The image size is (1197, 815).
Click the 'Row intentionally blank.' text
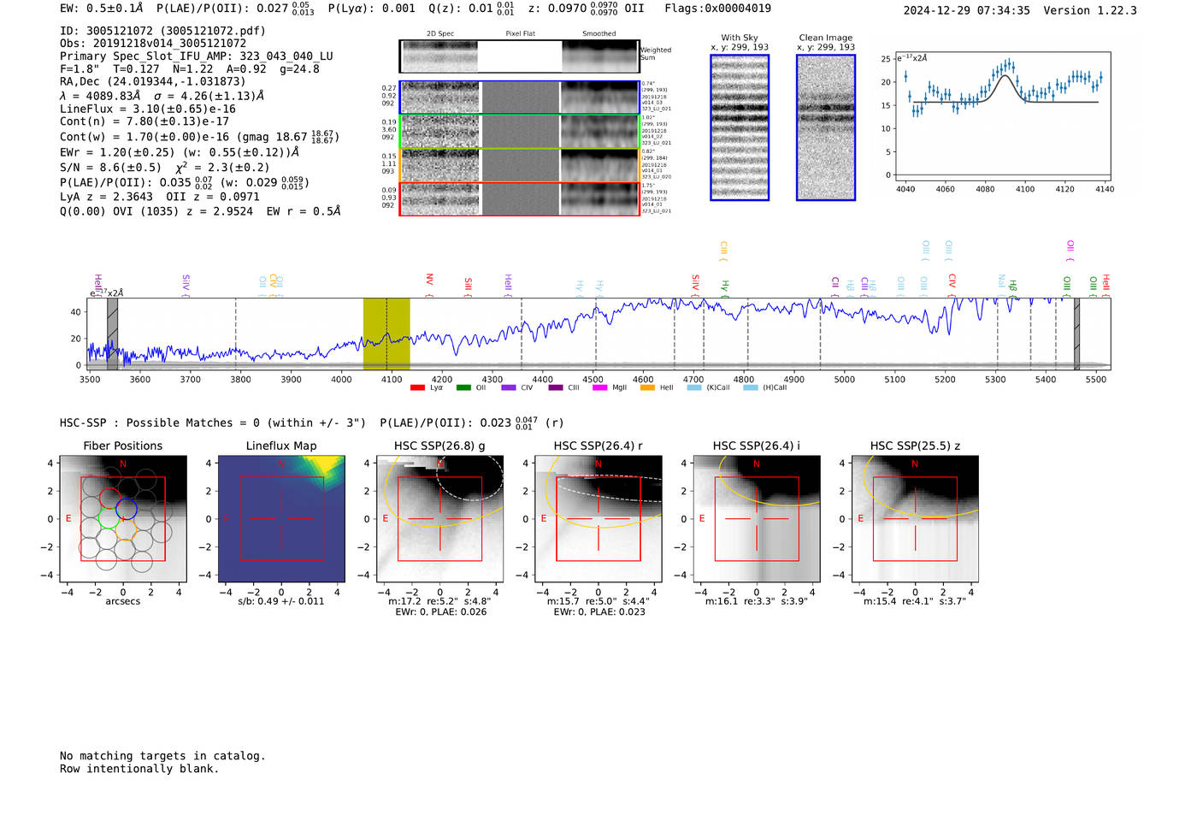[x=139, y=769]
